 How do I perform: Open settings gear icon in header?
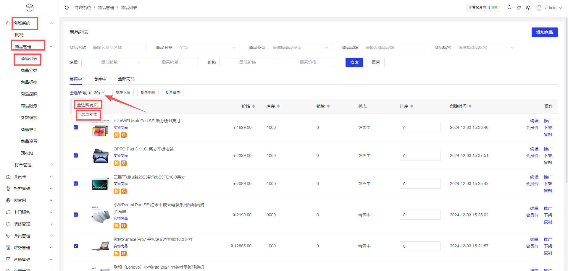(528, 8)
